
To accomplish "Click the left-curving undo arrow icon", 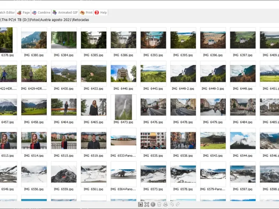I will tap(172, 204).
